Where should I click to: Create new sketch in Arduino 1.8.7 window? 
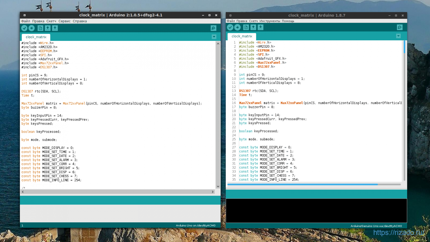tap(246, 27)
